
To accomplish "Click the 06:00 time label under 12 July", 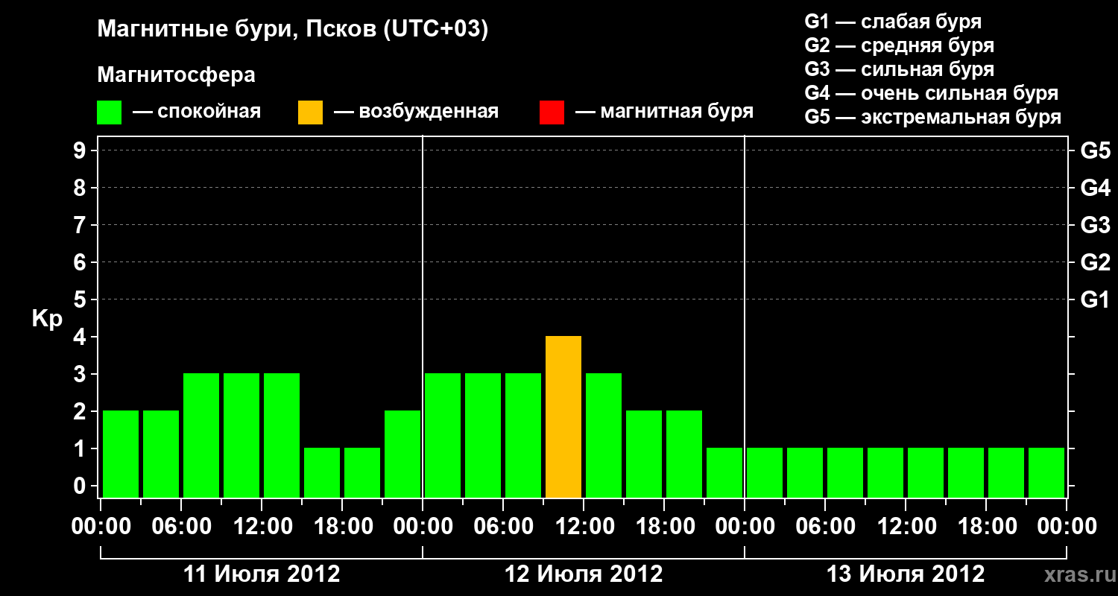I will tap(503, 527).
